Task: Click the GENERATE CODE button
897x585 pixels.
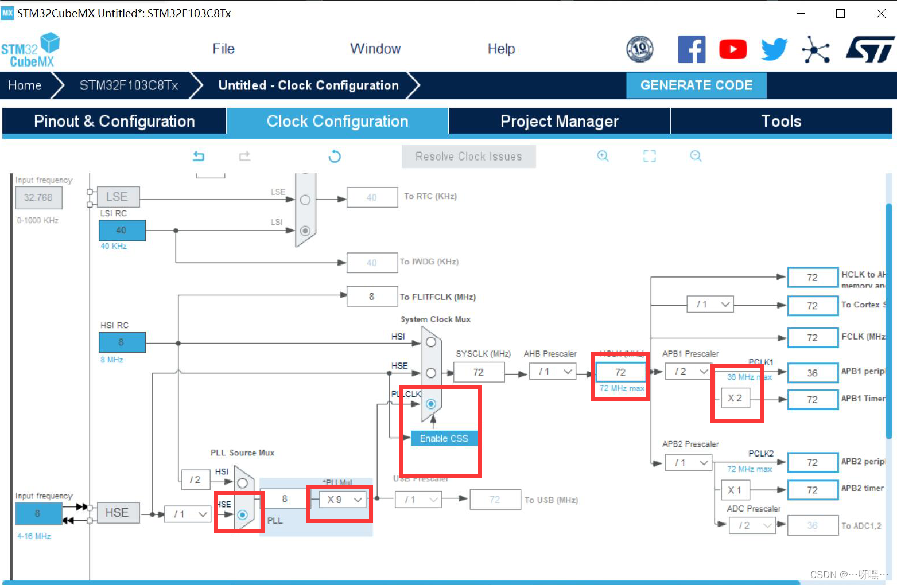Action: coord(696,85)
